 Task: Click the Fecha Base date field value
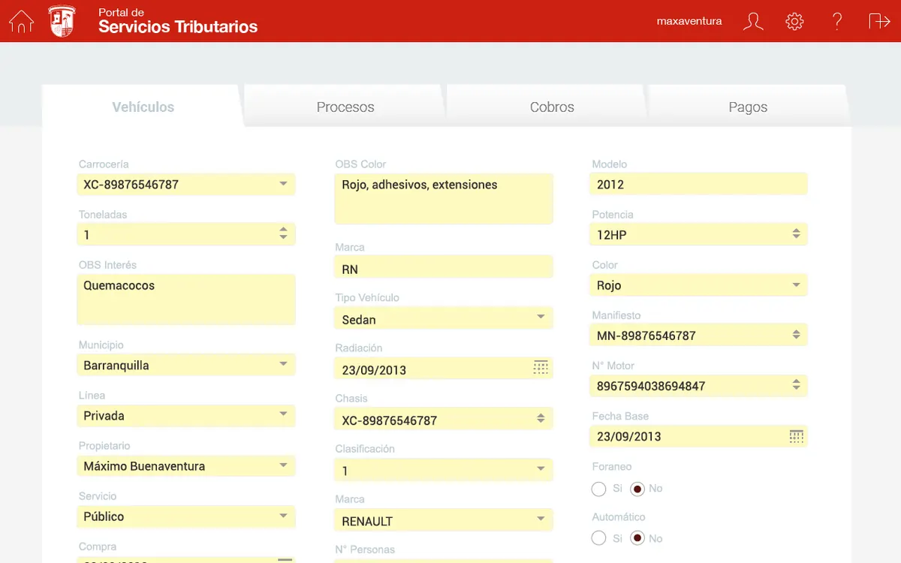click(x=629, y=436)
